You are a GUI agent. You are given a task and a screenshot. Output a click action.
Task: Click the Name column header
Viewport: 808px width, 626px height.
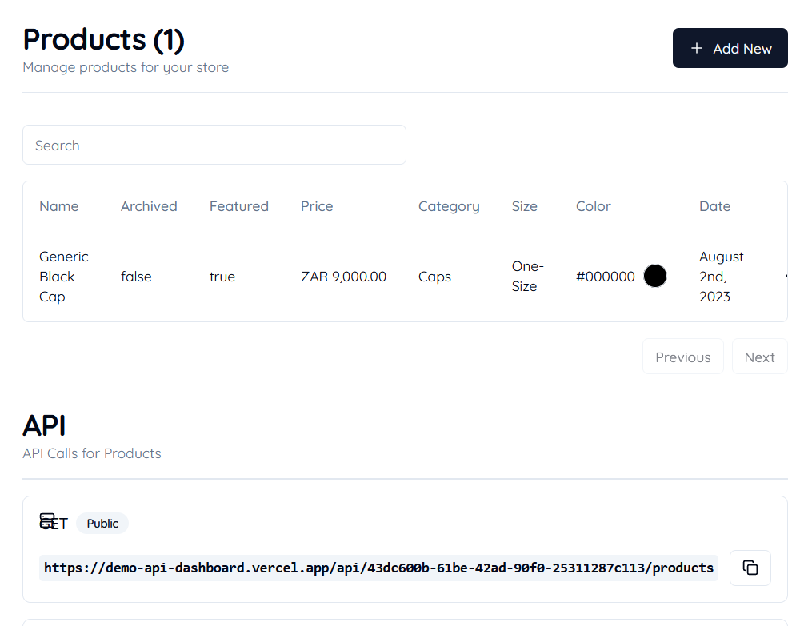[58, 206]
